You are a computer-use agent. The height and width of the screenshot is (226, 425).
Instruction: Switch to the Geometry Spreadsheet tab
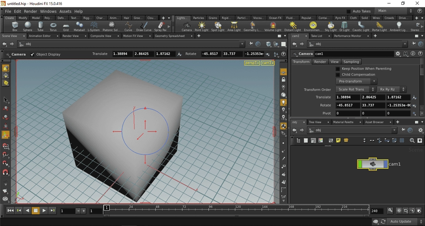[x=170, y=36]
